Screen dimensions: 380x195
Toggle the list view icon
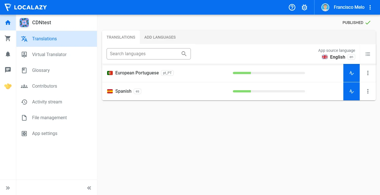(x=368, y=54)
